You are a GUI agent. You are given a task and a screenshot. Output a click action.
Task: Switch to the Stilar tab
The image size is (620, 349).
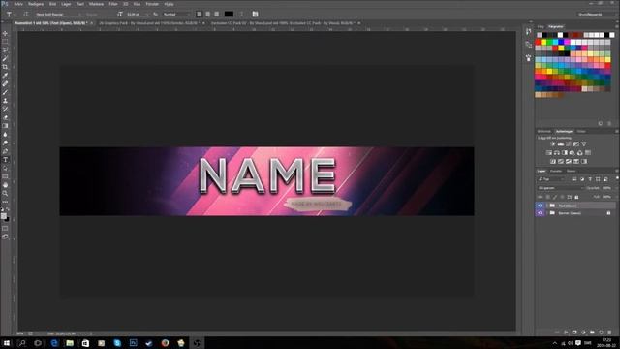tap(581, 132)
